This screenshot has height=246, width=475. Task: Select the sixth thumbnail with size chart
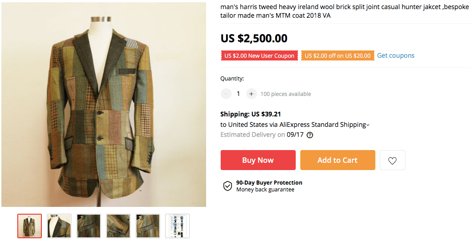pos(177,226)
